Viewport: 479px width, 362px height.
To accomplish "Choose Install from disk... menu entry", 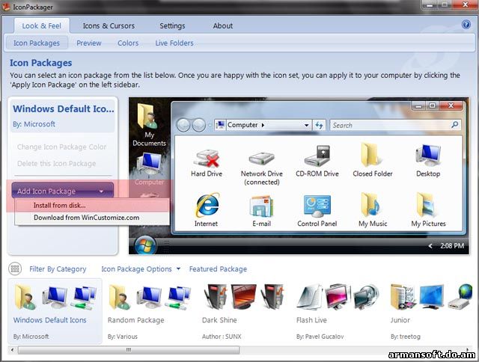I will pos(91,205).
